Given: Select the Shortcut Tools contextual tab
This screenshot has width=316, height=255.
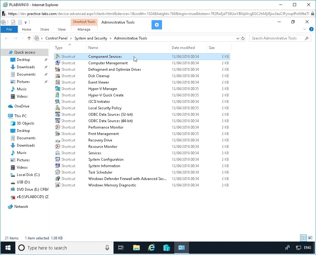Looking at the screenshot, I should coord(84,22).
